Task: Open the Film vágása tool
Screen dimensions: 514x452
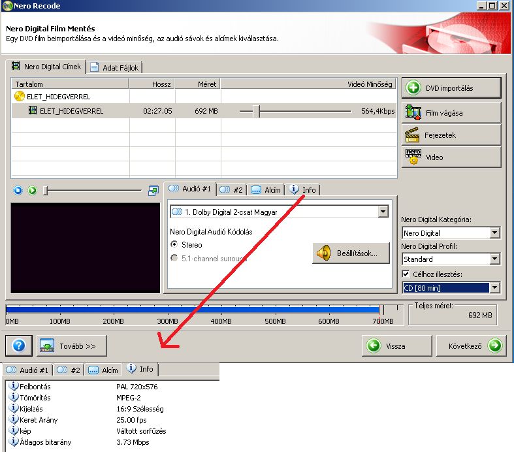Action: (x=451, y=113)
